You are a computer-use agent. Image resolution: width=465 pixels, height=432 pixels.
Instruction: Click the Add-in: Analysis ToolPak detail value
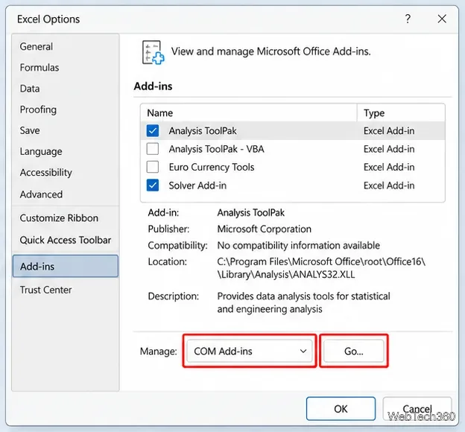(251, 212)
